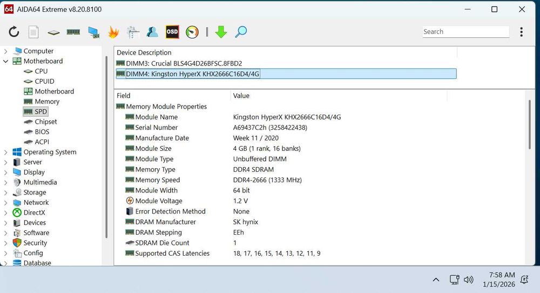Click the memory module toolbar icon
The image size is (540, 293).
[73, 32]
